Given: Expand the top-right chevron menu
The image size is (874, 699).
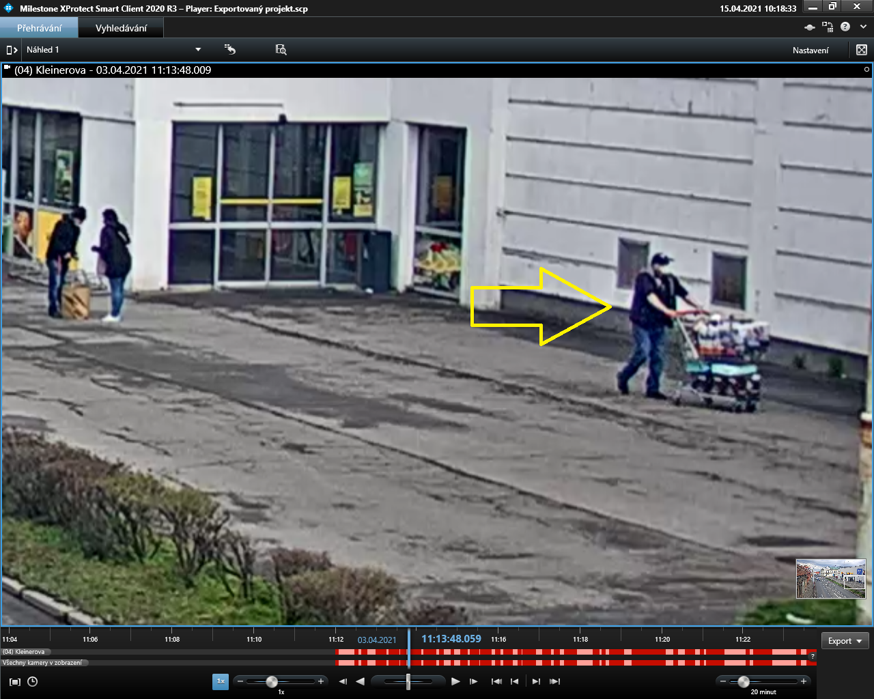Looking at the screenshot, I should 863,27.
